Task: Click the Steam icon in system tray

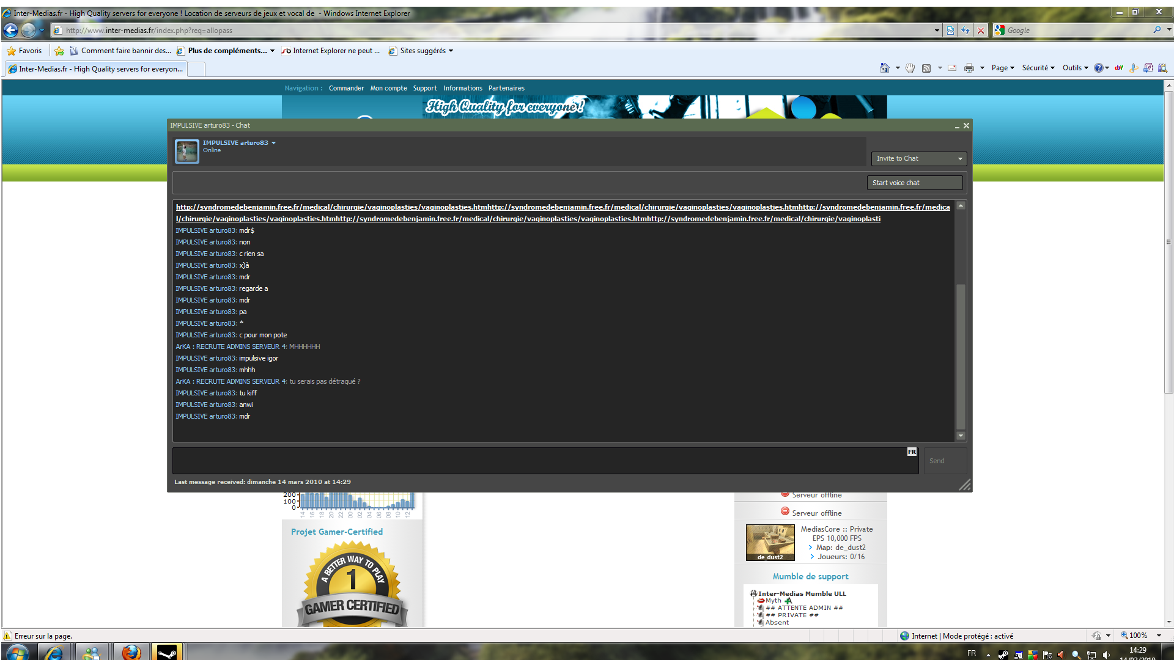Action: coord(1003,654)
